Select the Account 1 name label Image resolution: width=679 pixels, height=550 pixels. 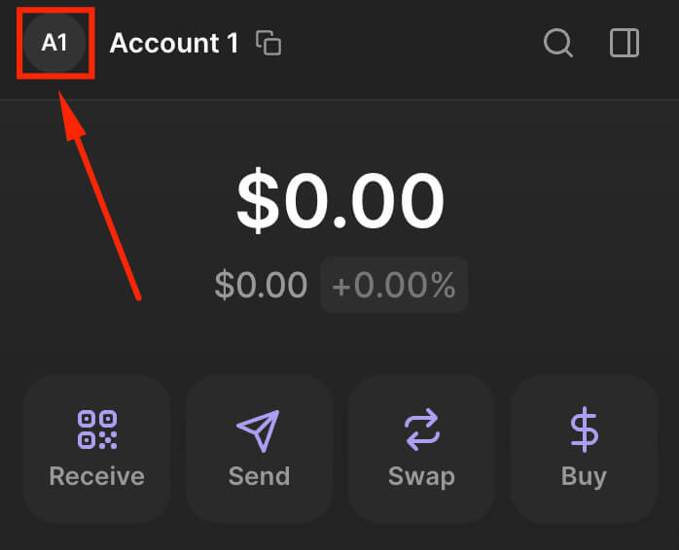(x=174, y=44)
